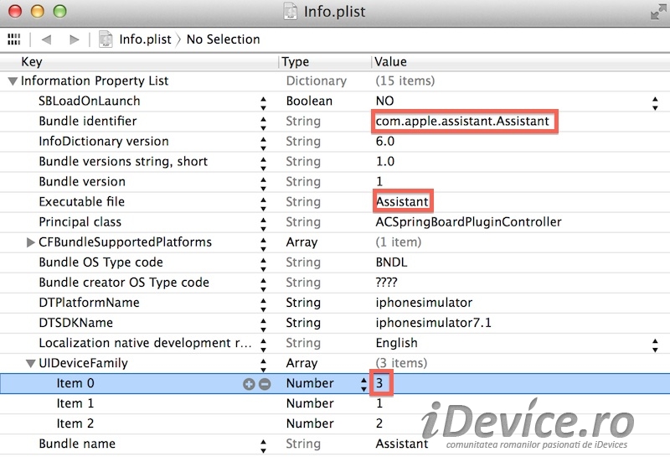Go forward with the right arrow
Screen dimensions: 670x457
tap(75, 39)
